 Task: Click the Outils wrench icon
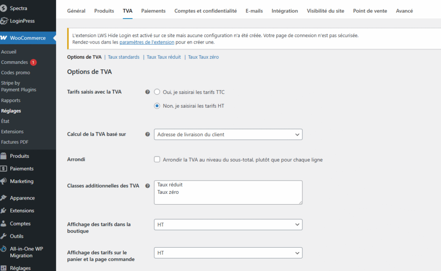tap(3, 236)
